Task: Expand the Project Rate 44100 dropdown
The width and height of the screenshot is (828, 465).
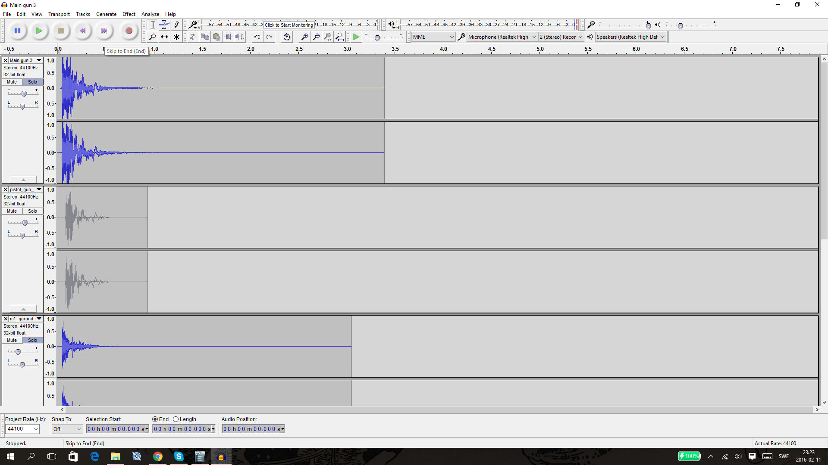Action: click(36, 429)
